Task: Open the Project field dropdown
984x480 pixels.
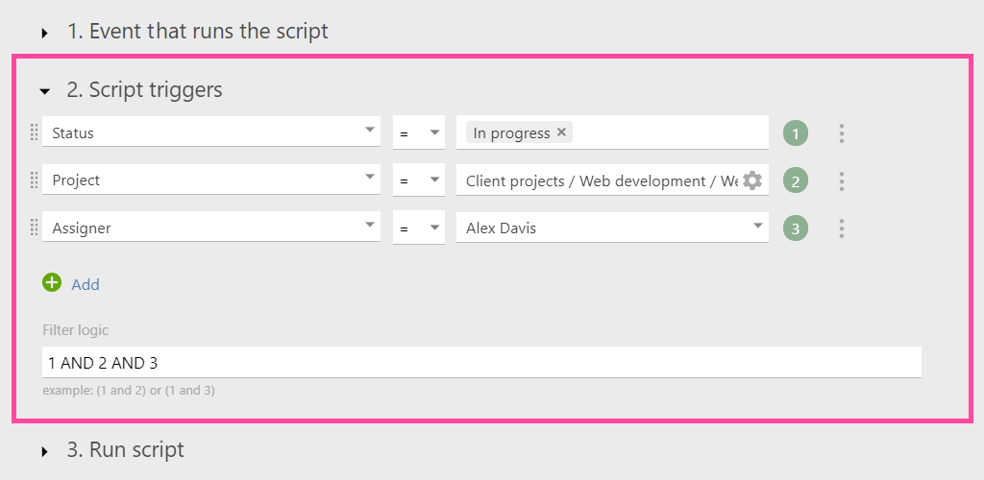Action: tap(210, 179)
